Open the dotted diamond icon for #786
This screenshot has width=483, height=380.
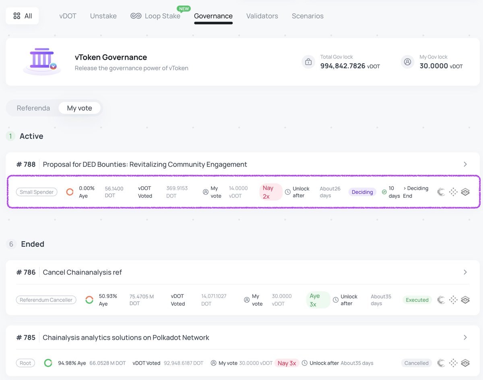point(453,300)
